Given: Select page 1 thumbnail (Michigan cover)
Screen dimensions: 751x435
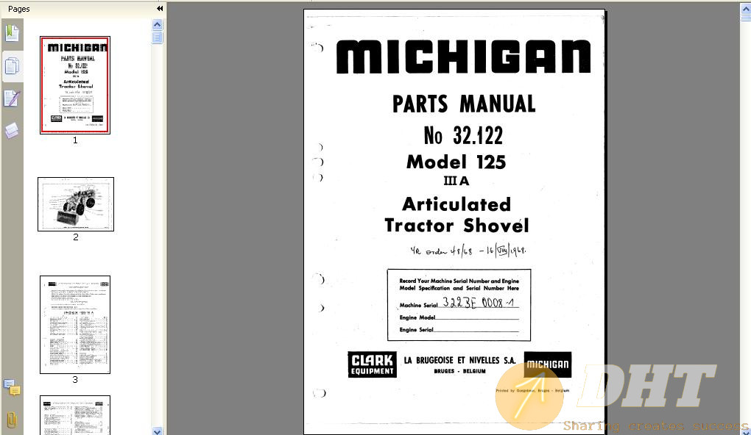Looking at the screenshot, I should click(75, 85).
